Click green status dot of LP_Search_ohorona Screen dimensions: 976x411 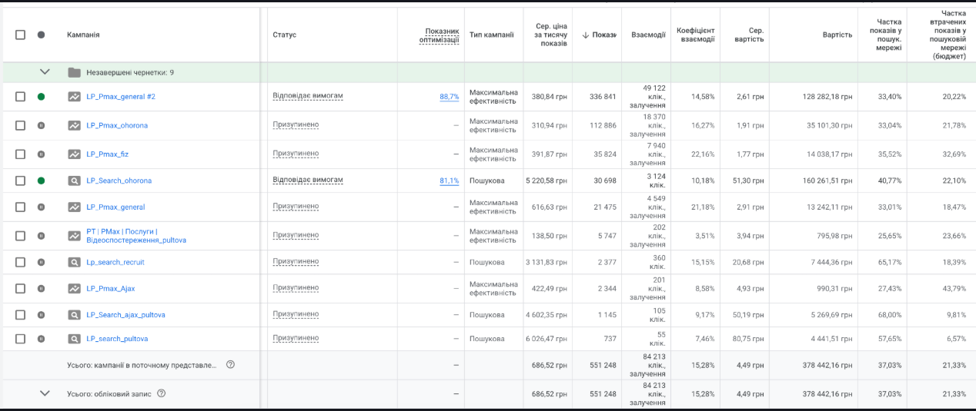point(41,181)
